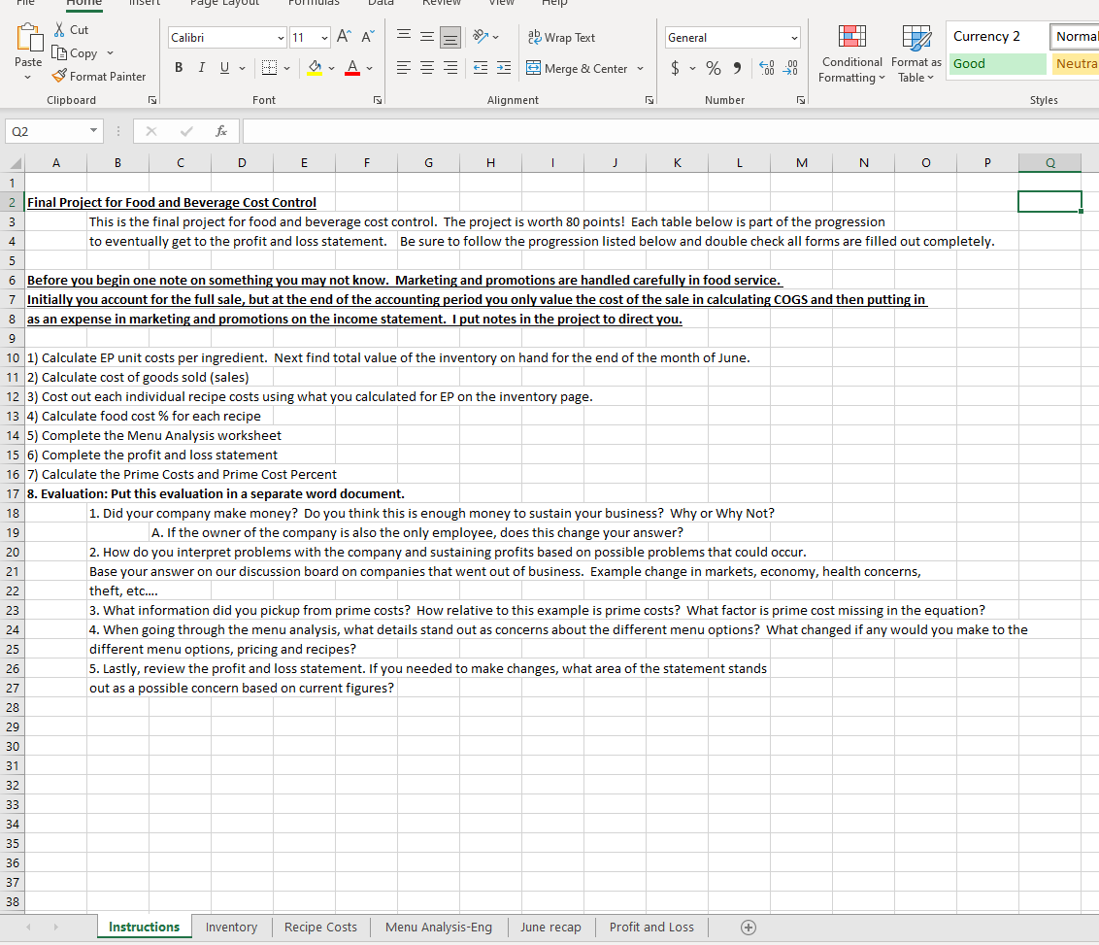This screenshot has height=945, width=1099.
Task: Click the Insert Function fx icon
Action: click(x=220, y=131)
